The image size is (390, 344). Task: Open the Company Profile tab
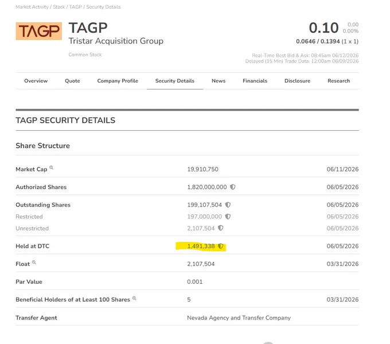click(x=118, y=81)
